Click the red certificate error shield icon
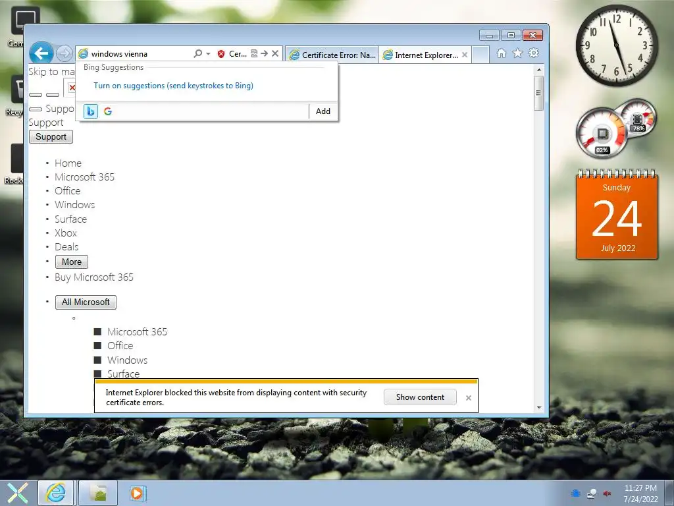 point(221,54)
